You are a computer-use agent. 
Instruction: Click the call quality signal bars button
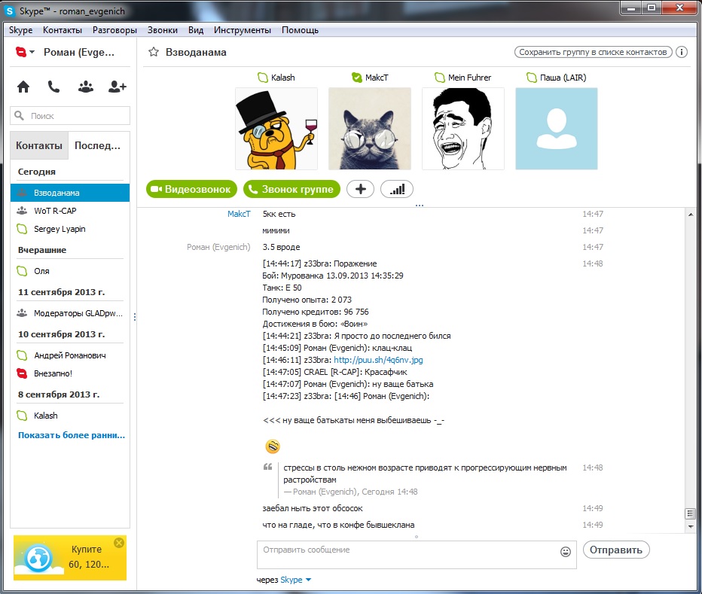click(396, 189)
